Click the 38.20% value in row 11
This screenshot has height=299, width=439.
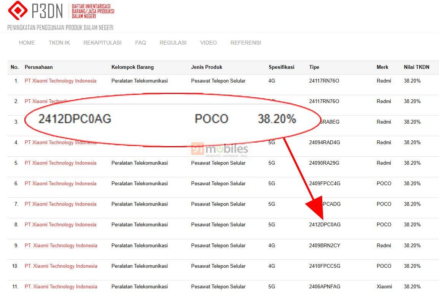point(412,287)
